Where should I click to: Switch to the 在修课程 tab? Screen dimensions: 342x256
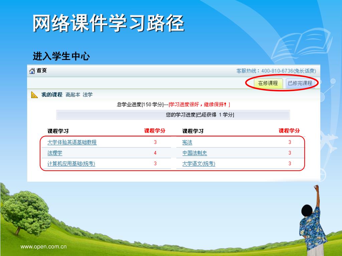click(268, 83)
